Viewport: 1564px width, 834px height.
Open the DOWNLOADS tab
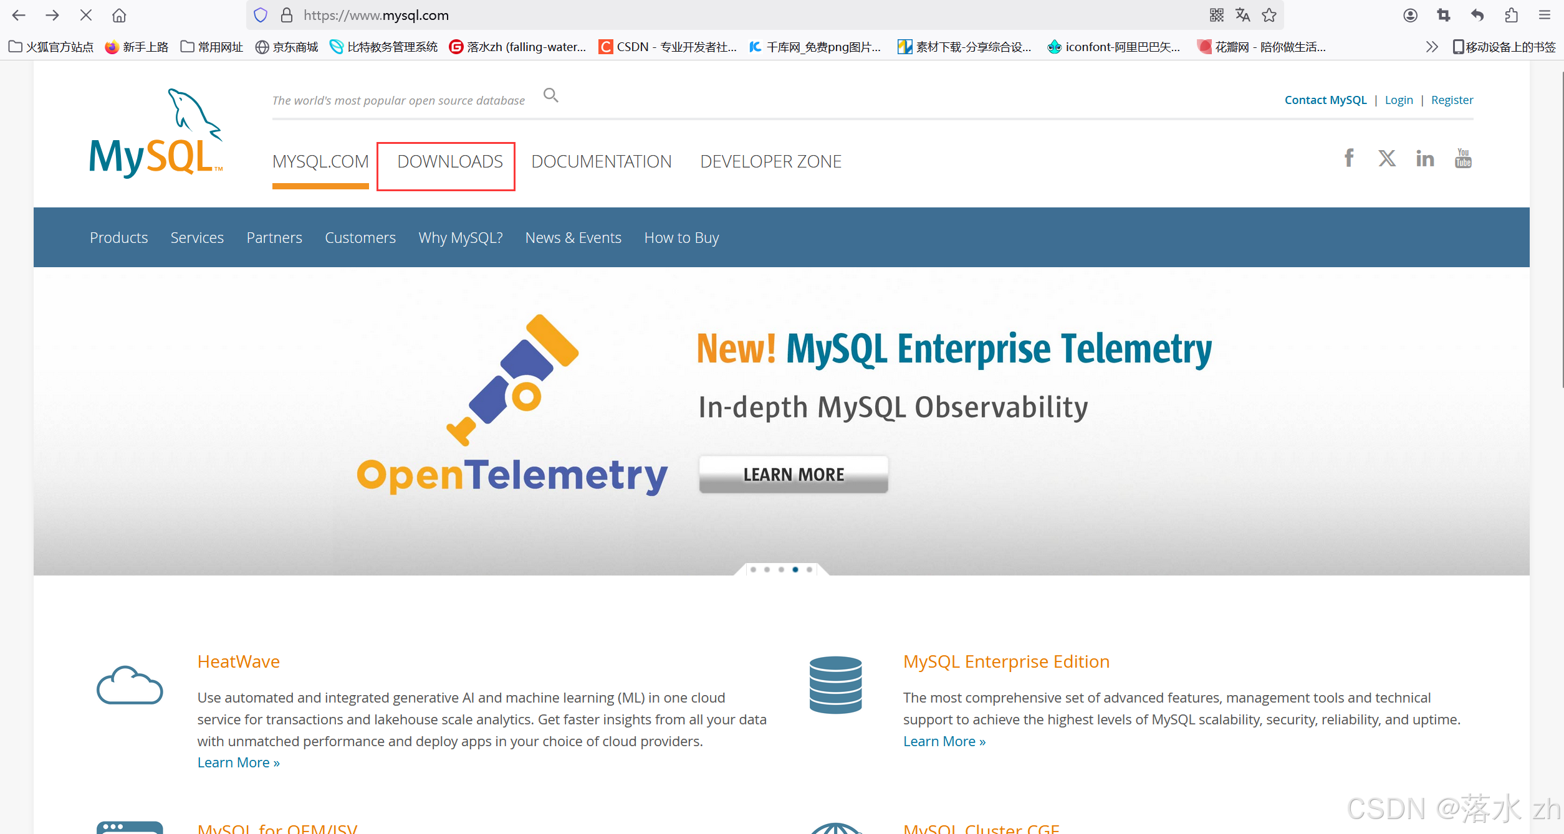coord(450,161)
